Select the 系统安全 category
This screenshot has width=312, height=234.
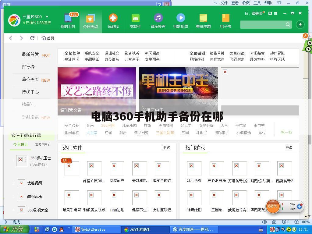92,53
